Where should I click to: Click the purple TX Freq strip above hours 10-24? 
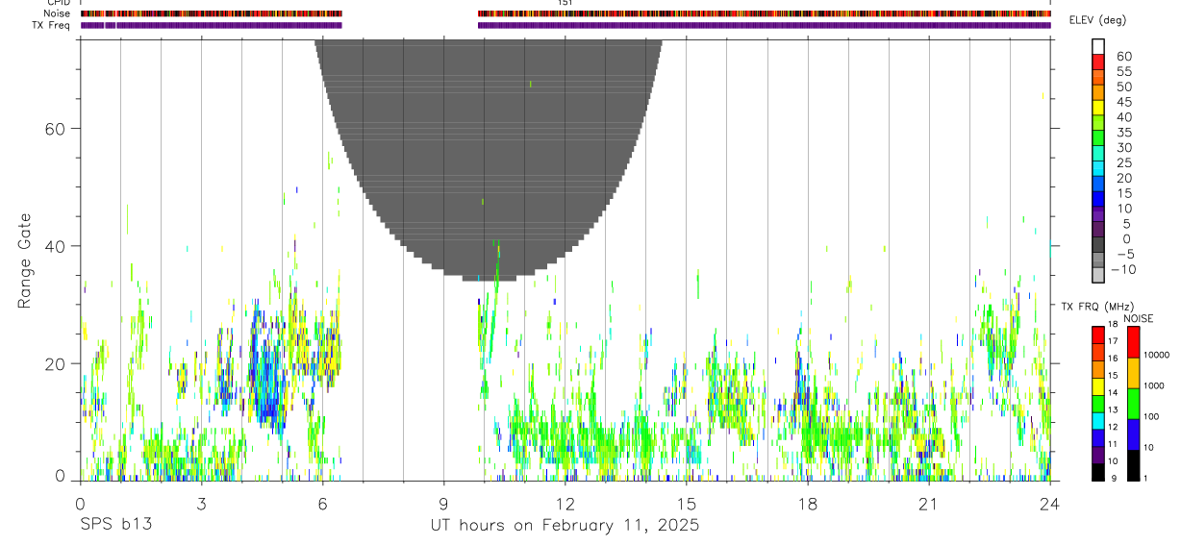tap(764, 25)
